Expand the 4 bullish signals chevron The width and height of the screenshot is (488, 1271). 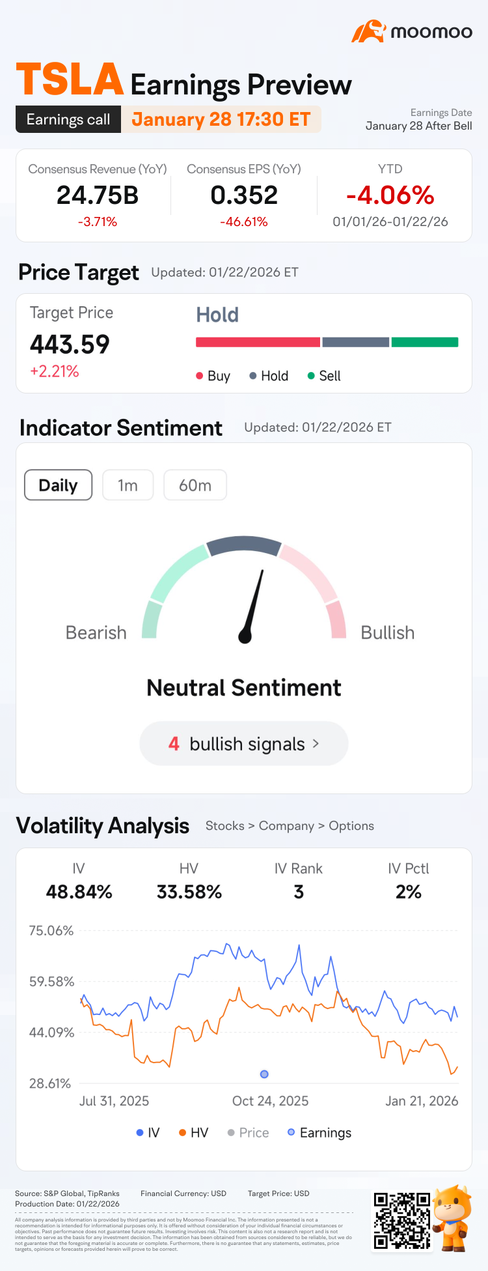coord(316,743)
